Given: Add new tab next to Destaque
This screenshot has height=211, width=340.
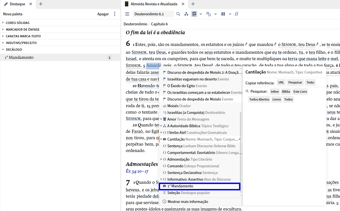Looking at the screenshot, I should coord(41,4).
